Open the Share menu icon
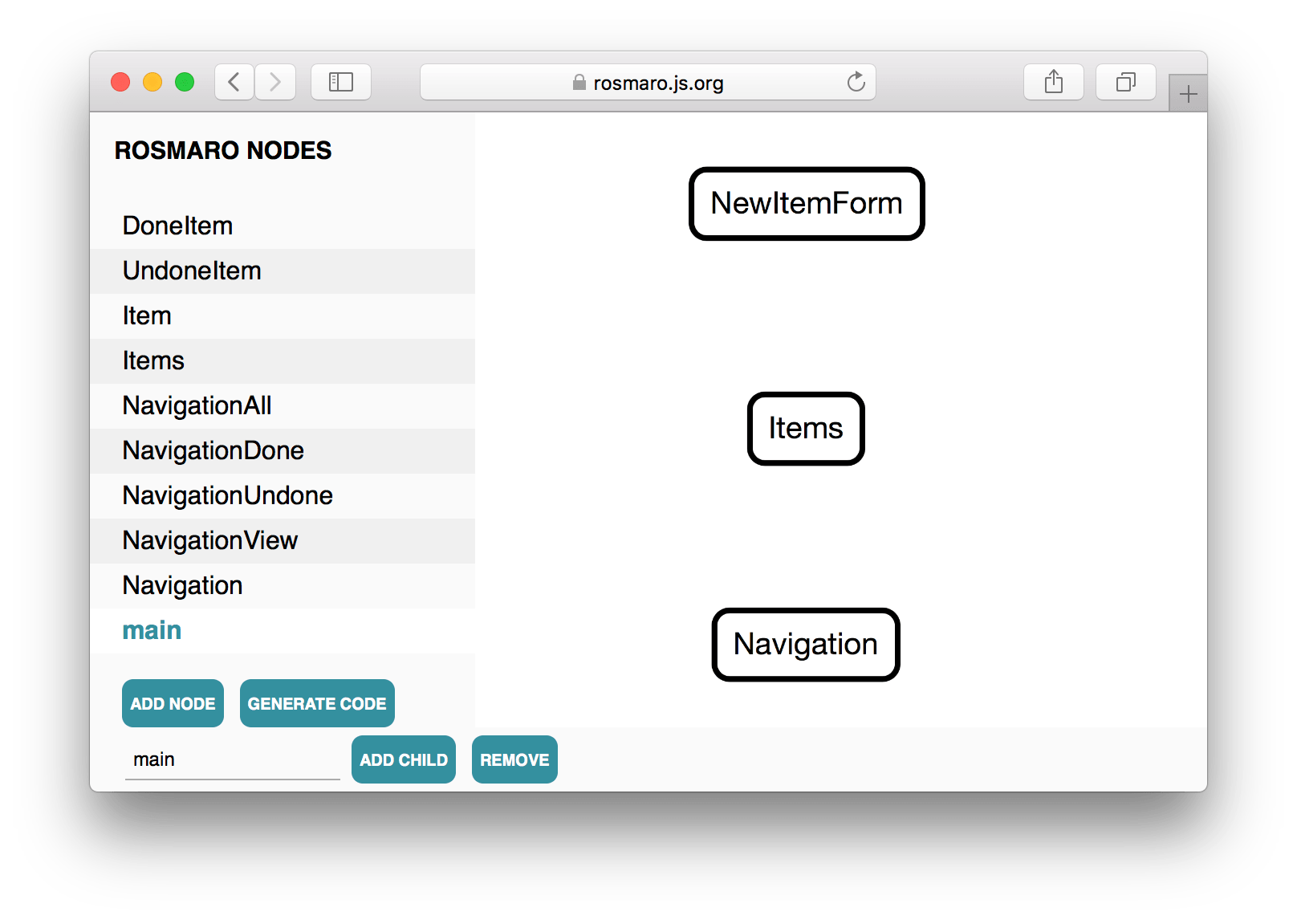1297x920 pixels. pos(1054,82)
